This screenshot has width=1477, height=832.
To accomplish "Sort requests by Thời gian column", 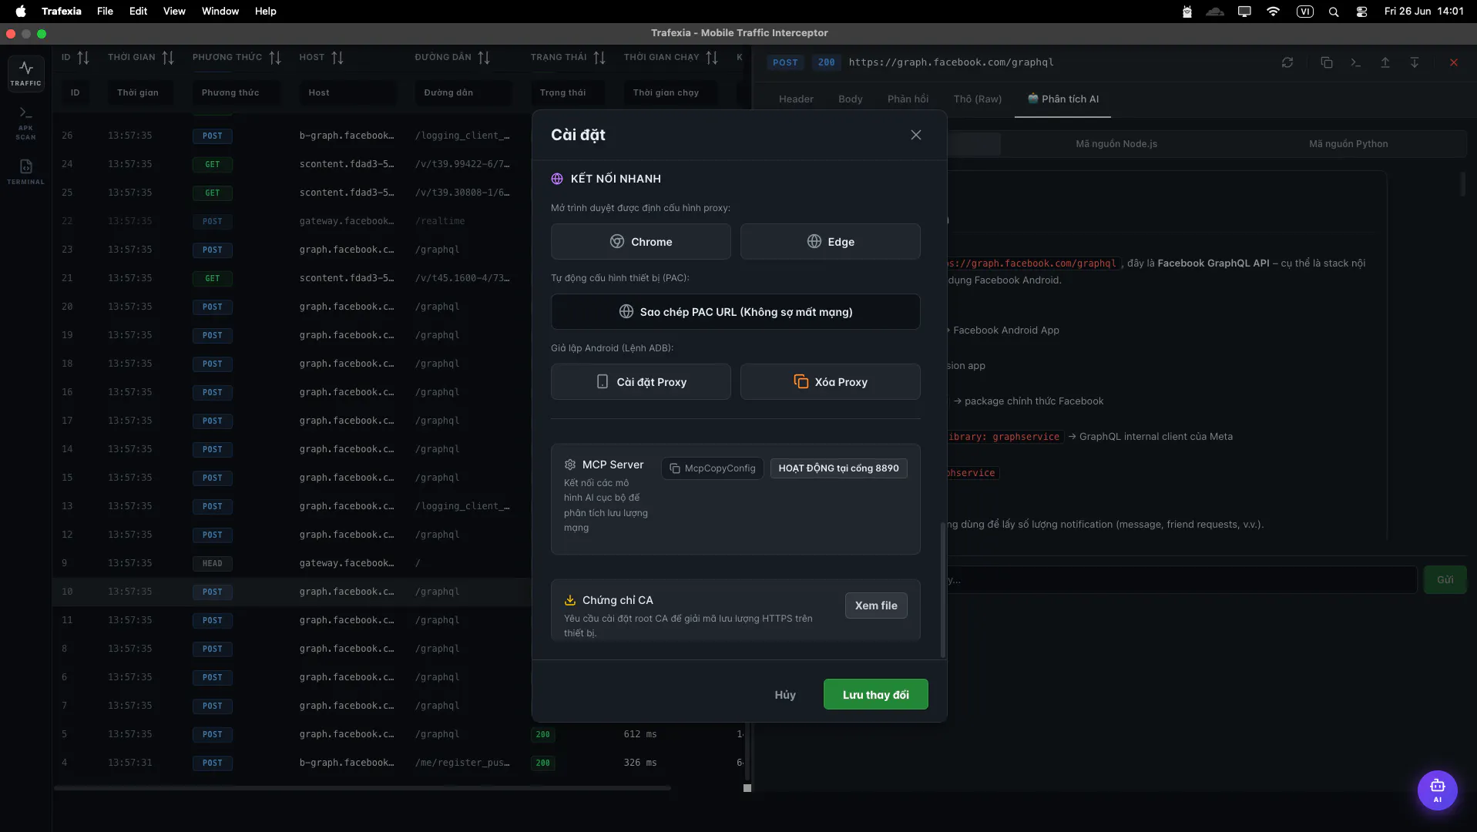I will pos(168,58).
